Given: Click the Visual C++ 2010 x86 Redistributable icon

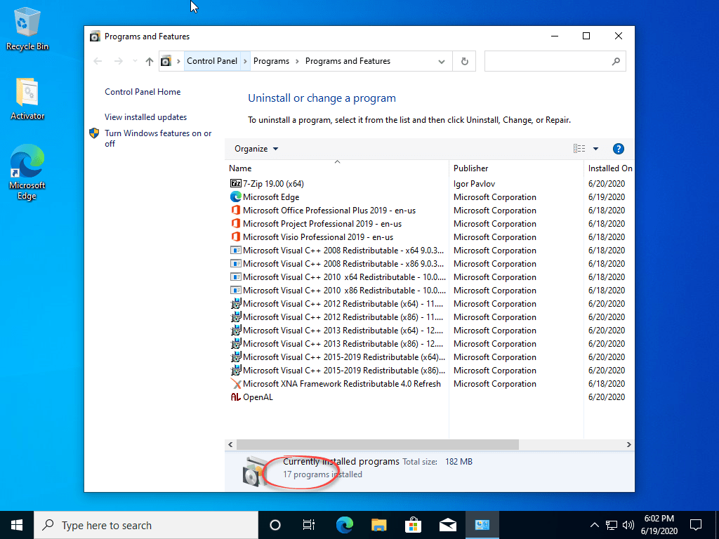Looking at the screenshot, I should click(x=236, y=290).
